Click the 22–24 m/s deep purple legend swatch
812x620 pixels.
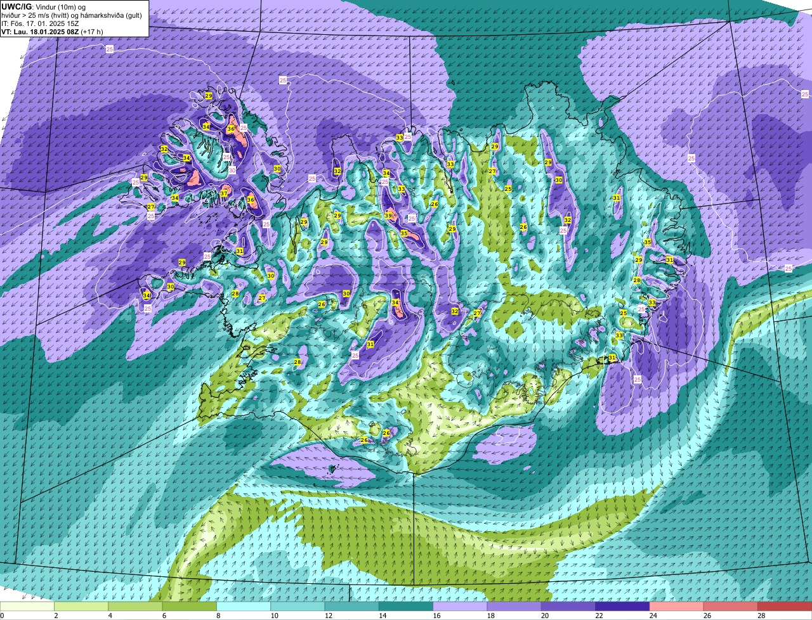pos(622,606)
